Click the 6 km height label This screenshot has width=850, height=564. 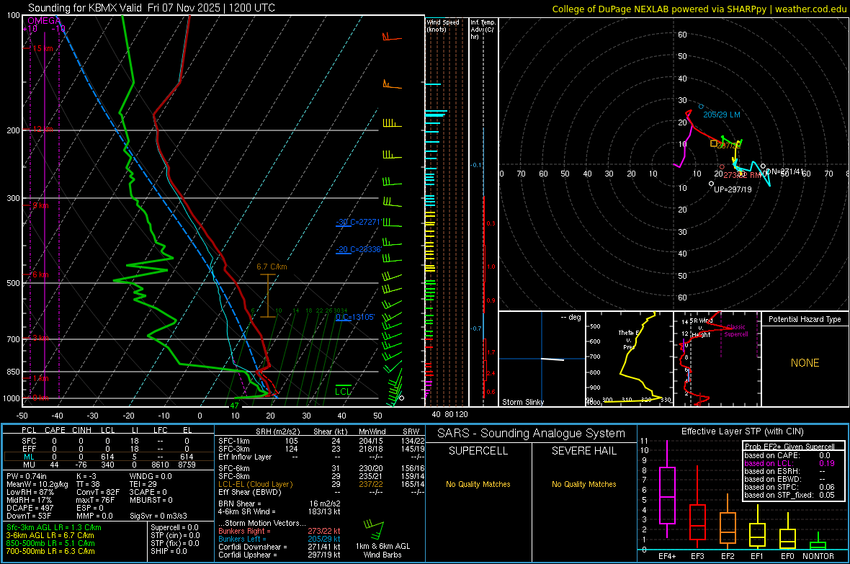(40, 274)
